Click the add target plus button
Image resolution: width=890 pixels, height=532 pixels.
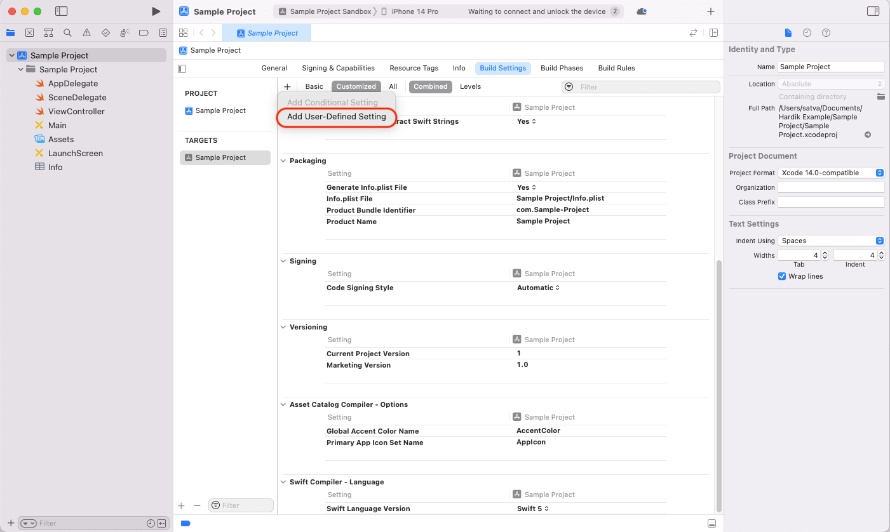pos(181,506)
